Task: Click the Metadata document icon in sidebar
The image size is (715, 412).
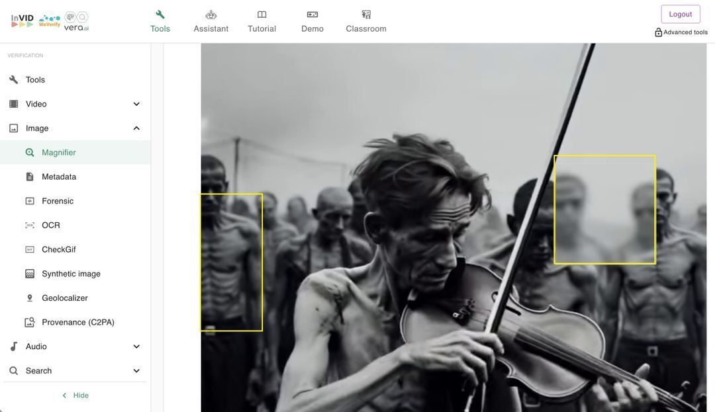Action: tap(30, 177)
